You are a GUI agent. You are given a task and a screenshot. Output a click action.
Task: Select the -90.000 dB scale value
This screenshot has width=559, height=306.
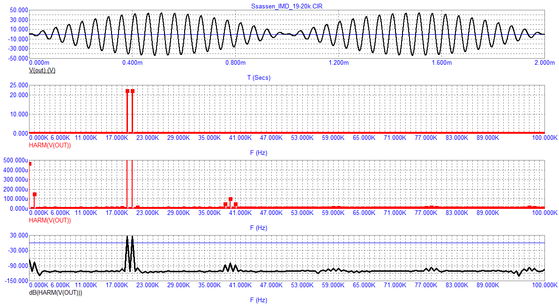click(18, 266)
